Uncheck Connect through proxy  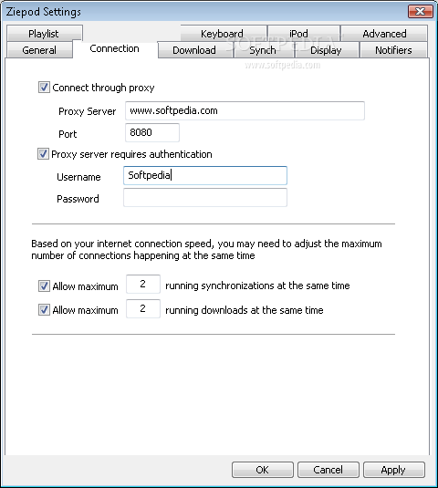[x=44, y=88]
